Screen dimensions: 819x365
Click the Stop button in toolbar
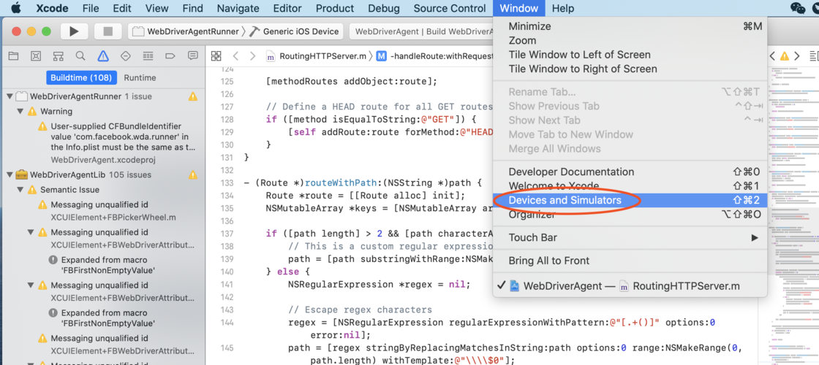[108, 31]
